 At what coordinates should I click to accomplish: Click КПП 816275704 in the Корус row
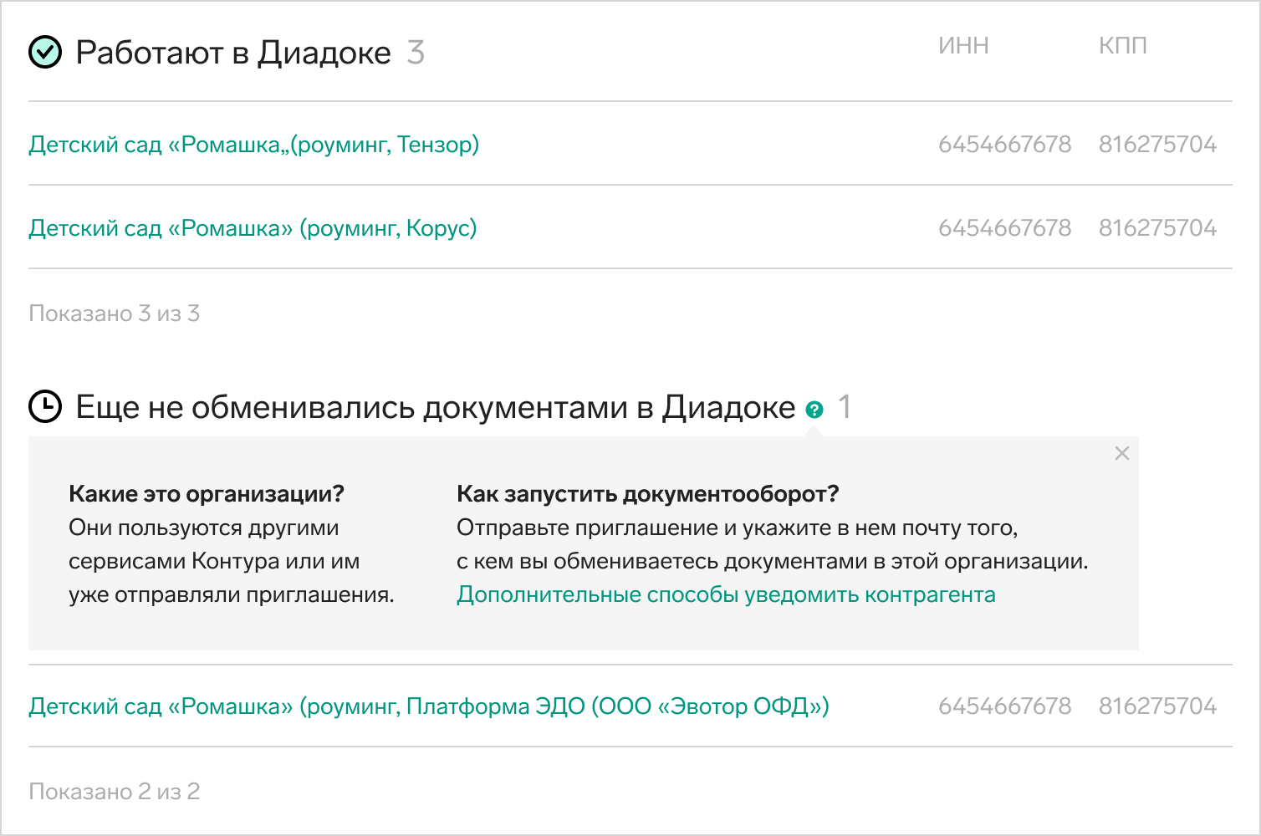click(1157, 228)
